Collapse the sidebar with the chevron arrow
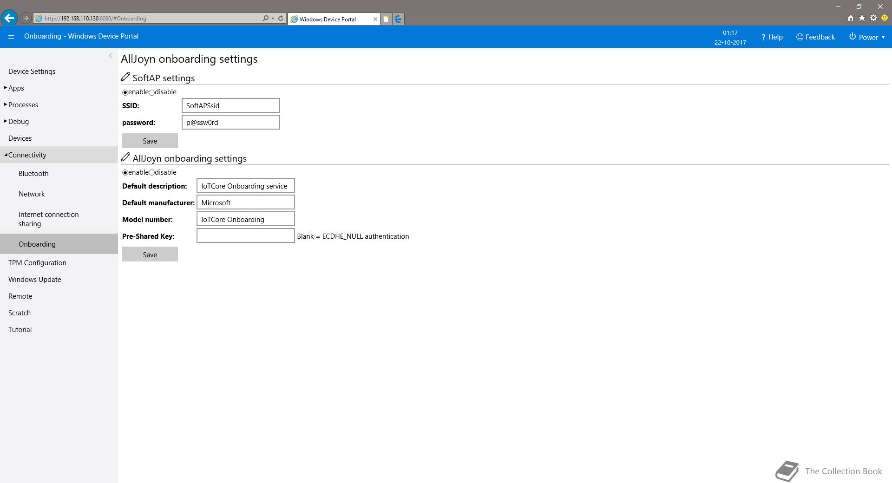The width and height of the screenshot is (892, 483). pyautogui.click(x=111, y=56)
